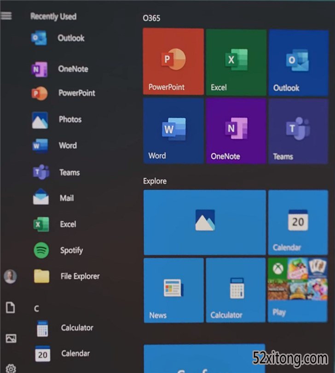
Task: Click the user account avatar
Action: click(10, 276)
